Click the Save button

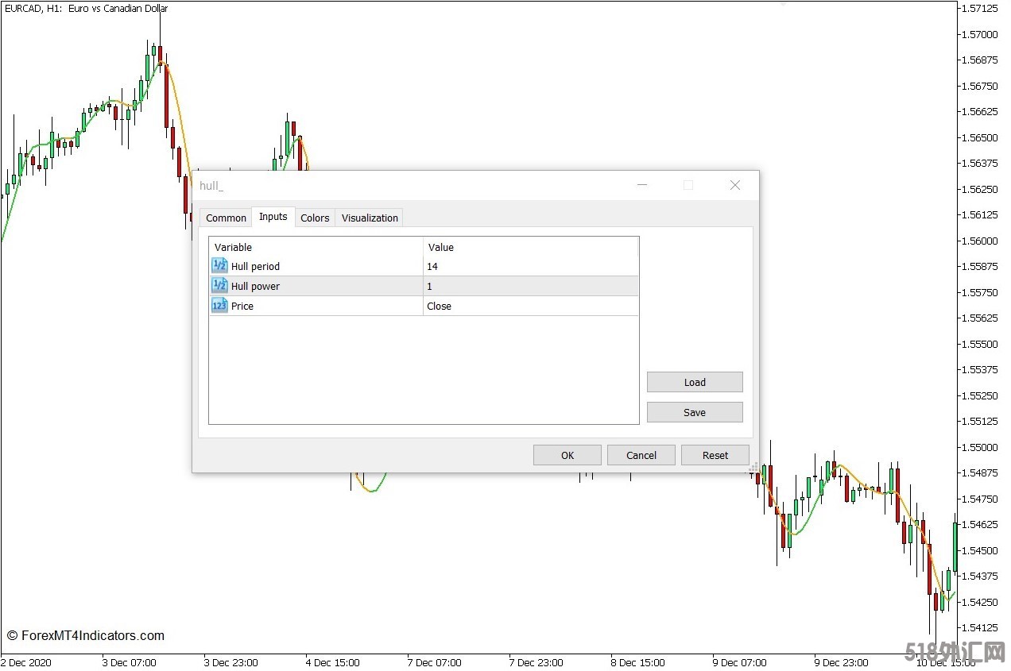coord(695,412)
